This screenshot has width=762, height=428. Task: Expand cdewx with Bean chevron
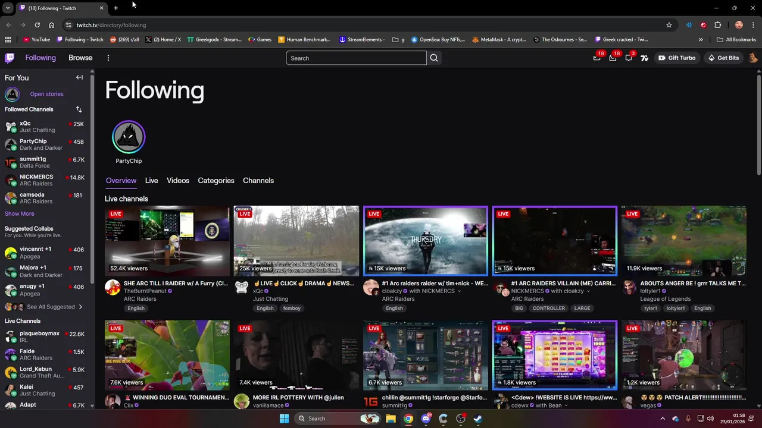coord(566,405)
